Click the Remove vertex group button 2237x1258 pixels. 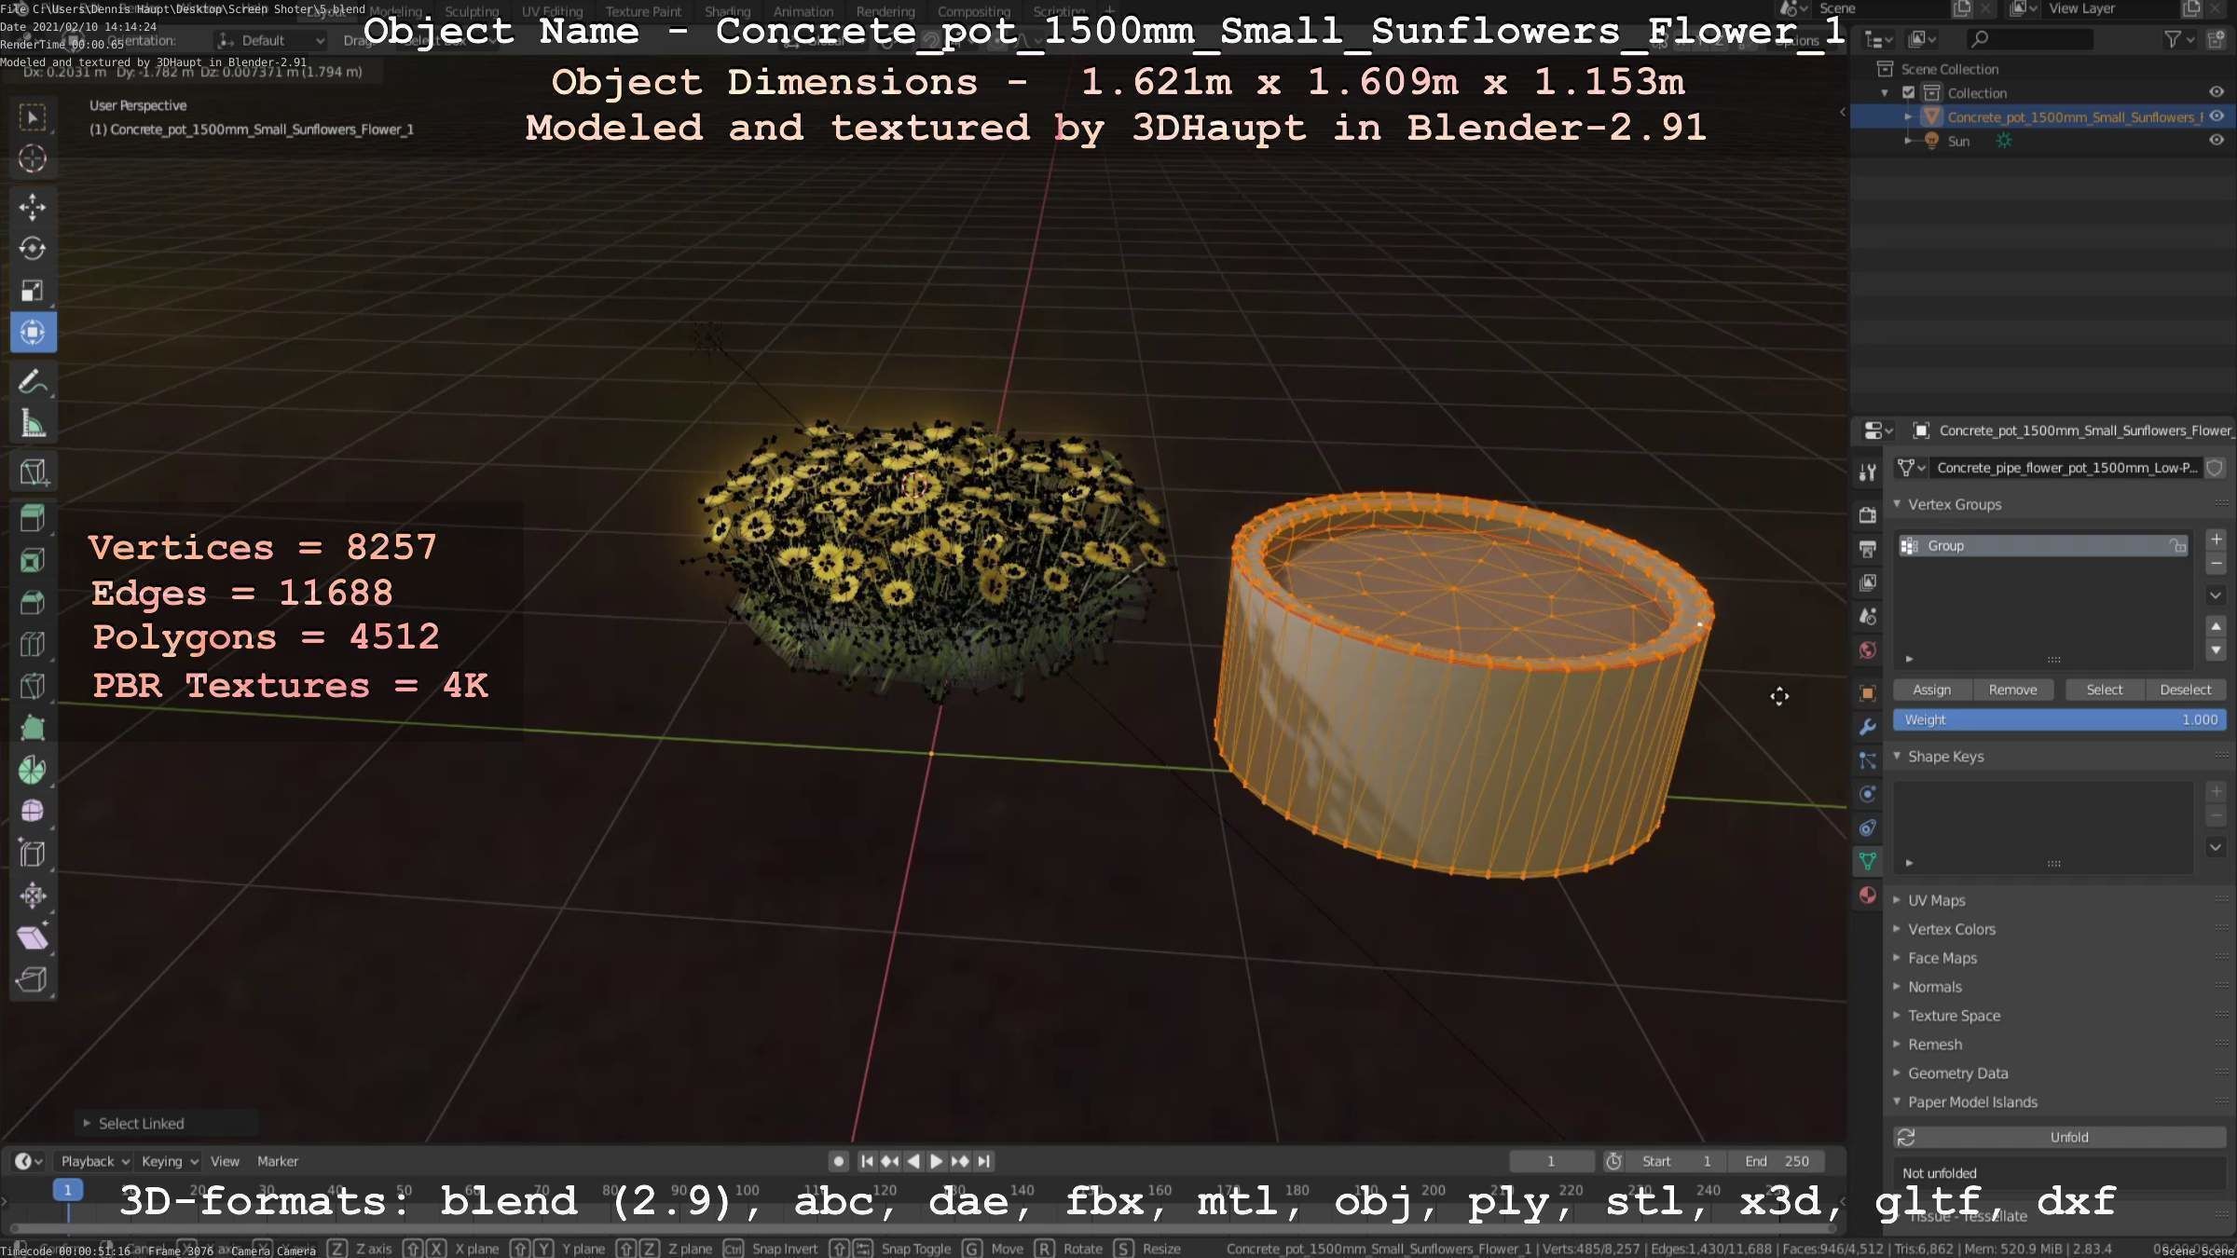(x=2012, y=690)
